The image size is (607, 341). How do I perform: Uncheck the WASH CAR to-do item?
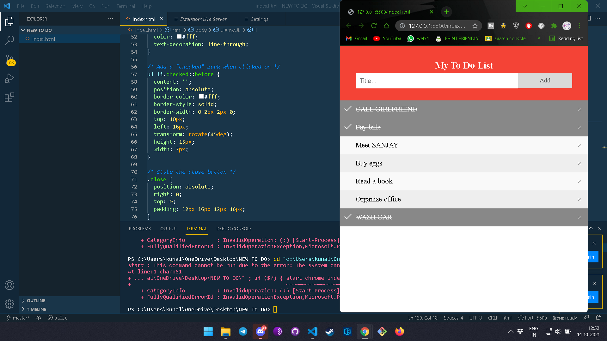click(x=374, y=217)
